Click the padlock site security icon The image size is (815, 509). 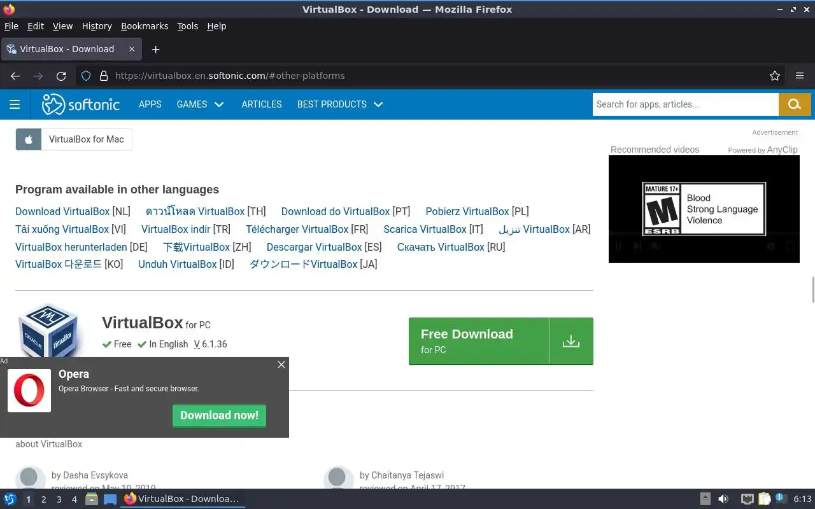[x=104, y=76]
